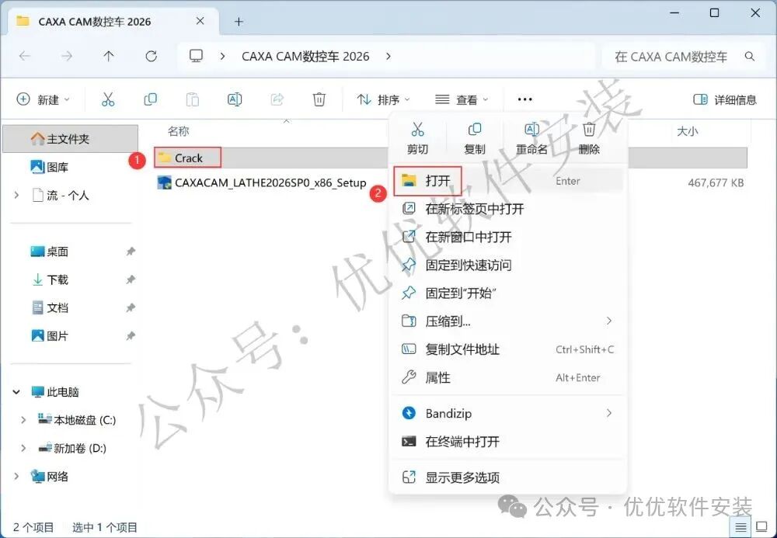This screenshot has height=538, width=777.
Task: Click the 467,677 KB size cell
Action: [716, 183]
